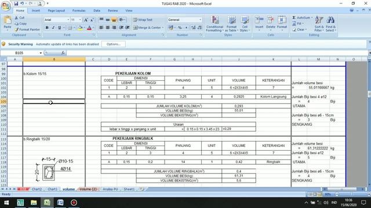Viewport: 371px width, 208px height.
Task: Apply the yellow Fill Color swatch
Action: pyautogui.click(x=81, y=28)
